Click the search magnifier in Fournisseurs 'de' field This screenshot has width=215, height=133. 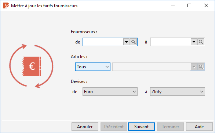pos(134,42)
